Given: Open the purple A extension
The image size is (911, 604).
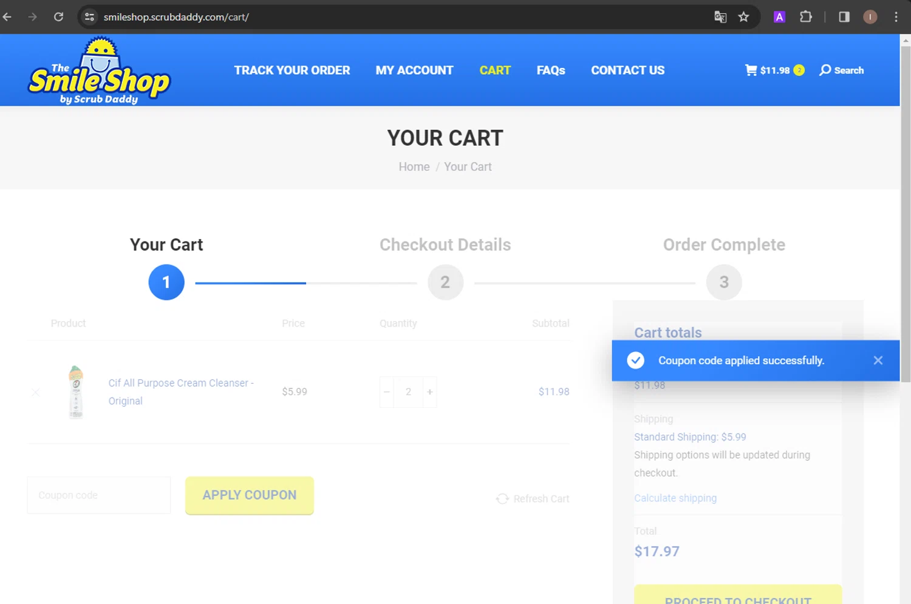Looking at the screenshot, I should (x=779, y=17).
